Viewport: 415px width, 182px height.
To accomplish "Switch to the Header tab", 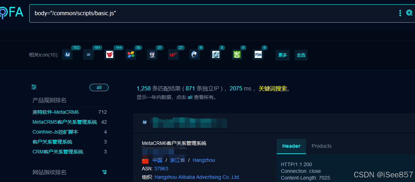I will (x=292, y=146).
